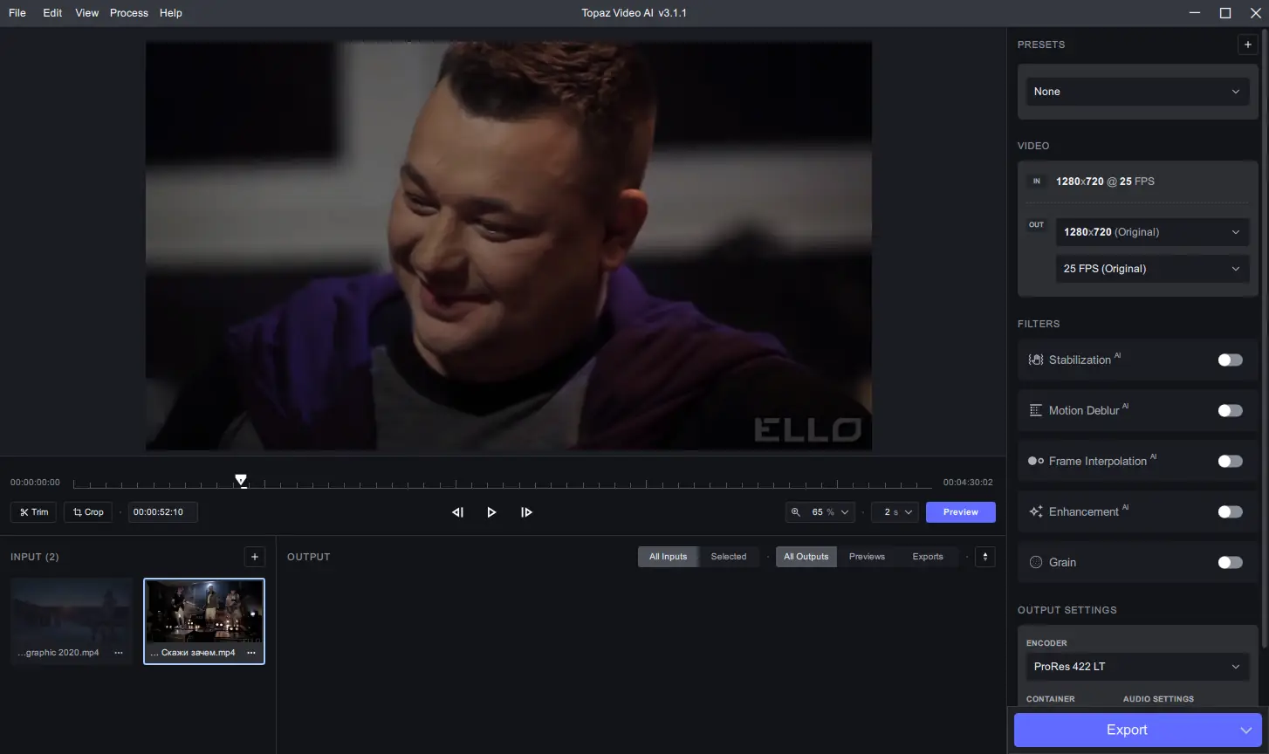1269x754 pixels.
Task: Enable the Enhancement filter toggle
Action: point(1230,511)
